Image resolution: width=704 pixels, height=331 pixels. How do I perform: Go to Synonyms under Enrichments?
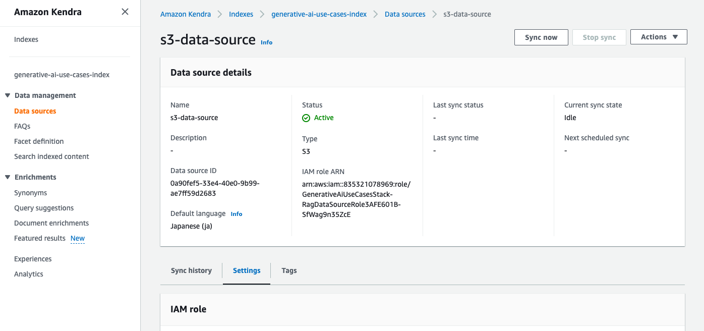point(31,193)
